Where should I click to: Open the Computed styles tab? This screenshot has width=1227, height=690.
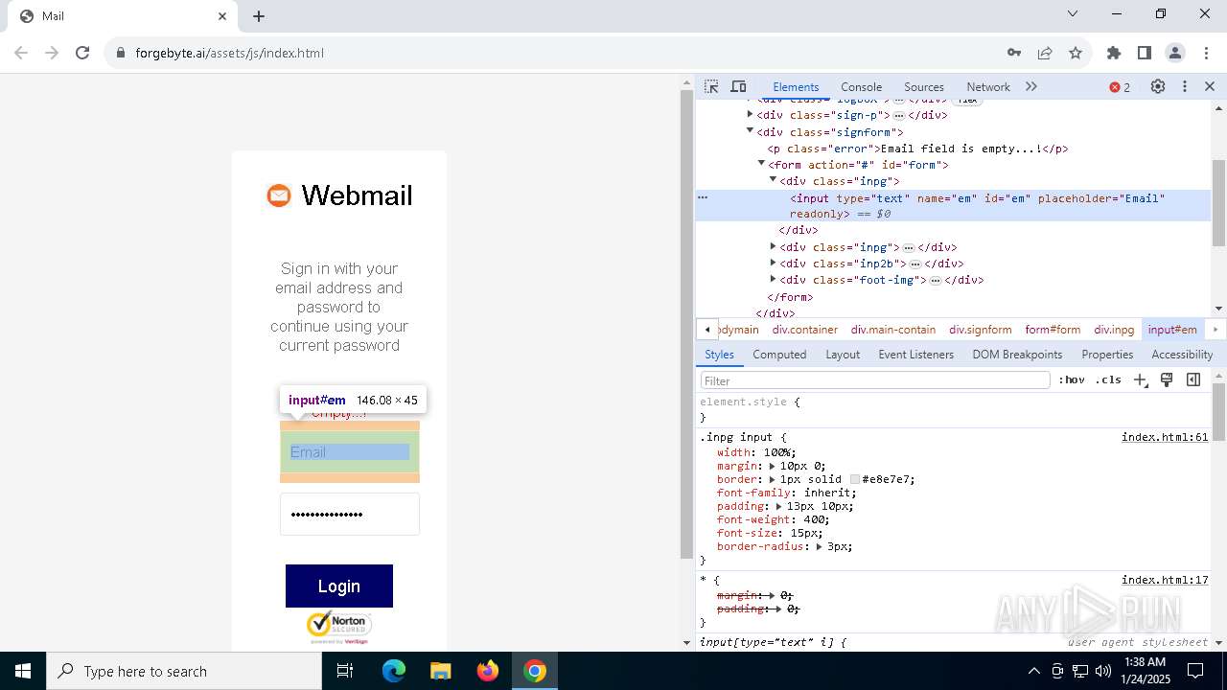[x=779, y=354]
